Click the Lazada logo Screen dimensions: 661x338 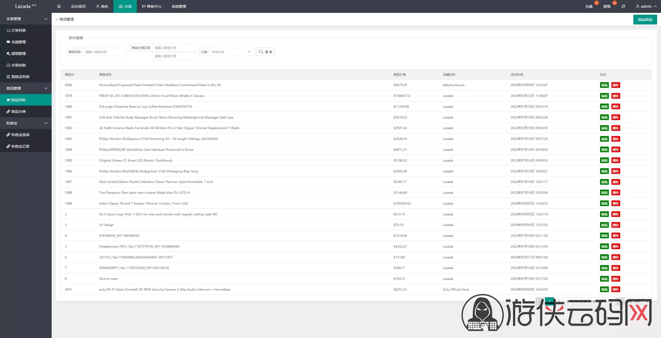coord(26,6)
